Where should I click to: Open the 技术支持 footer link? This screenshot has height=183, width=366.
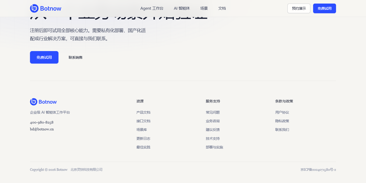coord(213,139)
